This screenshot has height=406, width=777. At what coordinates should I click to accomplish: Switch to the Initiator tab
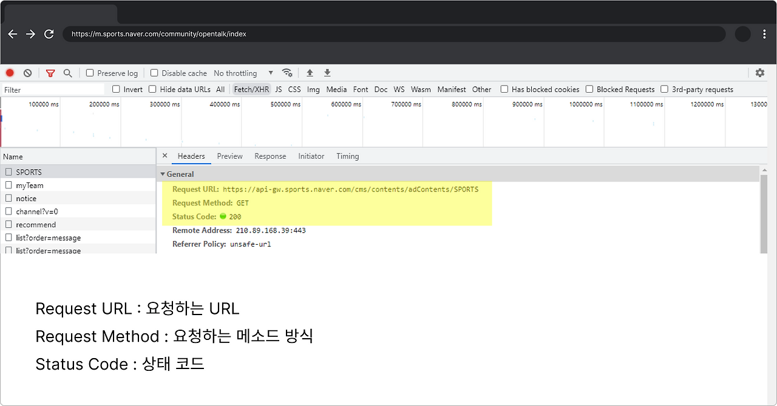pyautogui.click(x=311, y=156)
